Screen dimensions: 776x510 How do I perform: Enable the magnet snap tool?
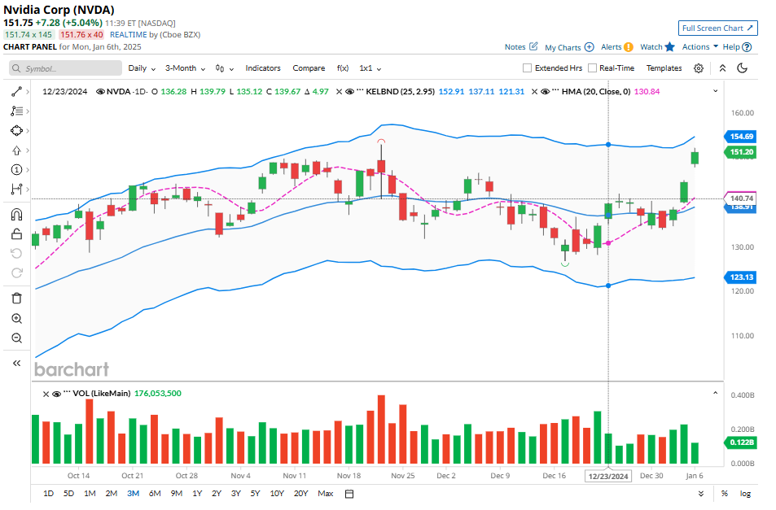[16, 215]
